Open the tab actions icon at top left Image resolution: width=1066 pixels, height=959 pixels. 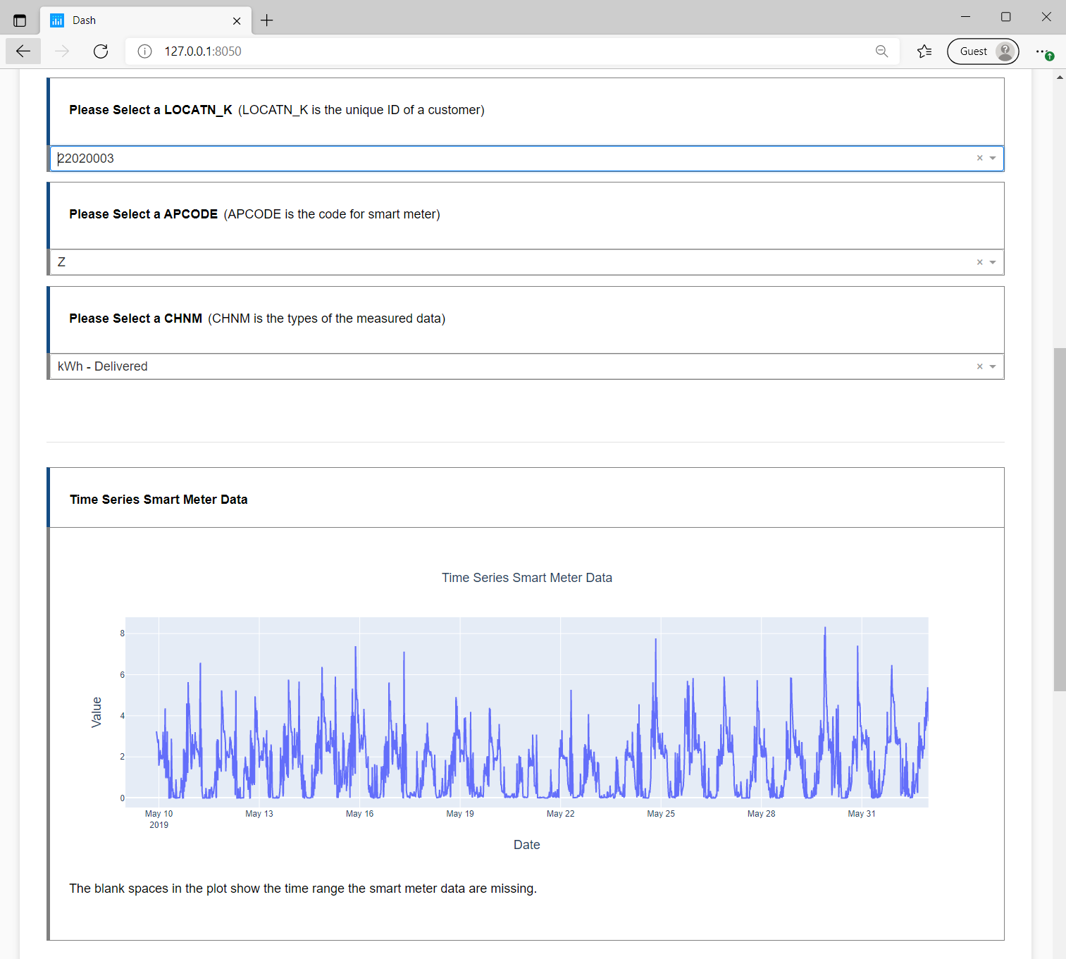[x=20, y=20]
